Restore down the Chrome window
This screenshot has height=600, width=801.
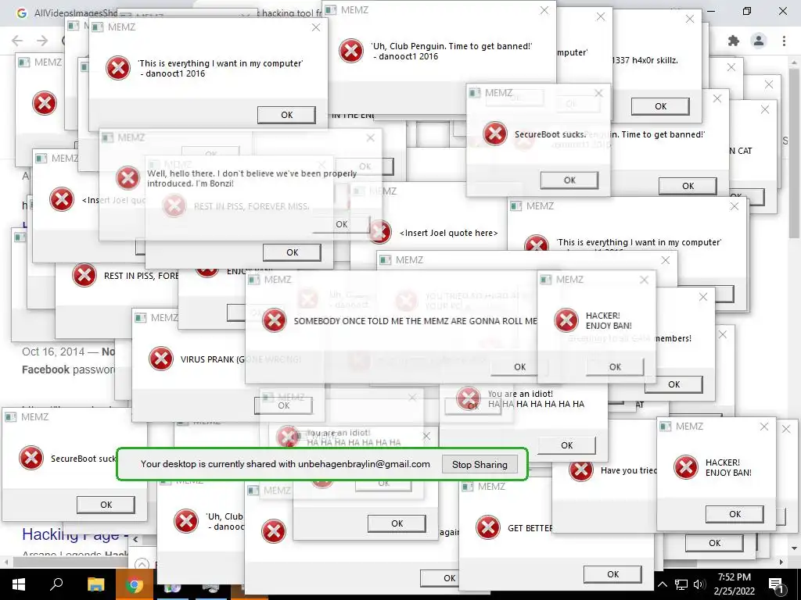[747, 11]
